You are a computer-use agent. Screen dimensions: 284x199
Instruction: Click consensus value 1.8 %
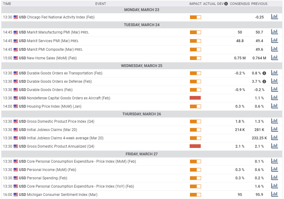coord(240,121)
